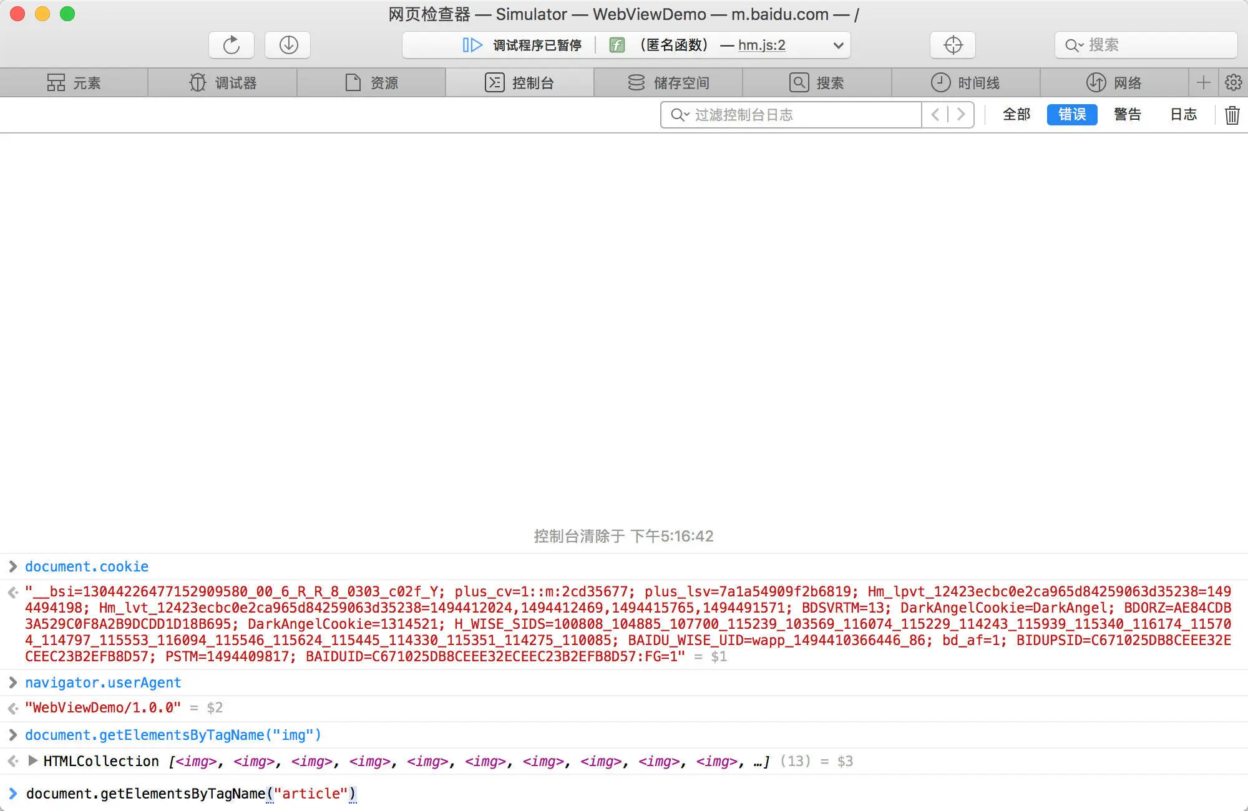Expand the HTMLCollection disclosure triangle
Image resolution: width=1248 pixels, height=811 pixels.
(x=33, y=761)
